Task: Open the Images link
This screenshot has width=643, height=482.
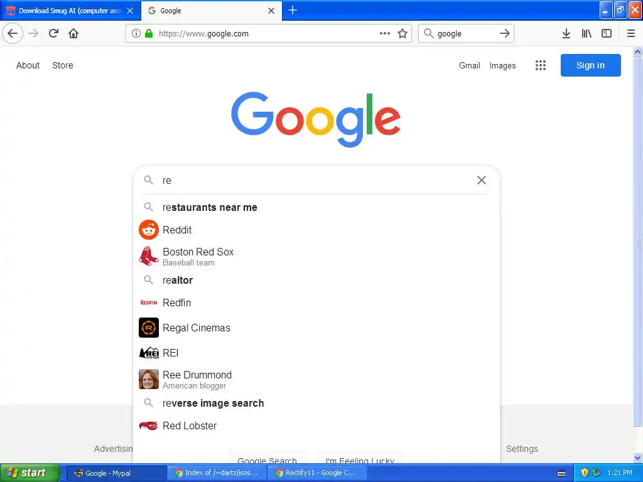Action: click(503, 65)
